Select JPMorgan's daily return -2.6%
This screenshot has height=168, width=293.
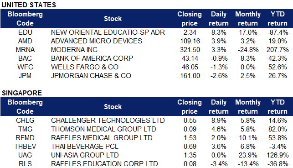click(219, 76)
